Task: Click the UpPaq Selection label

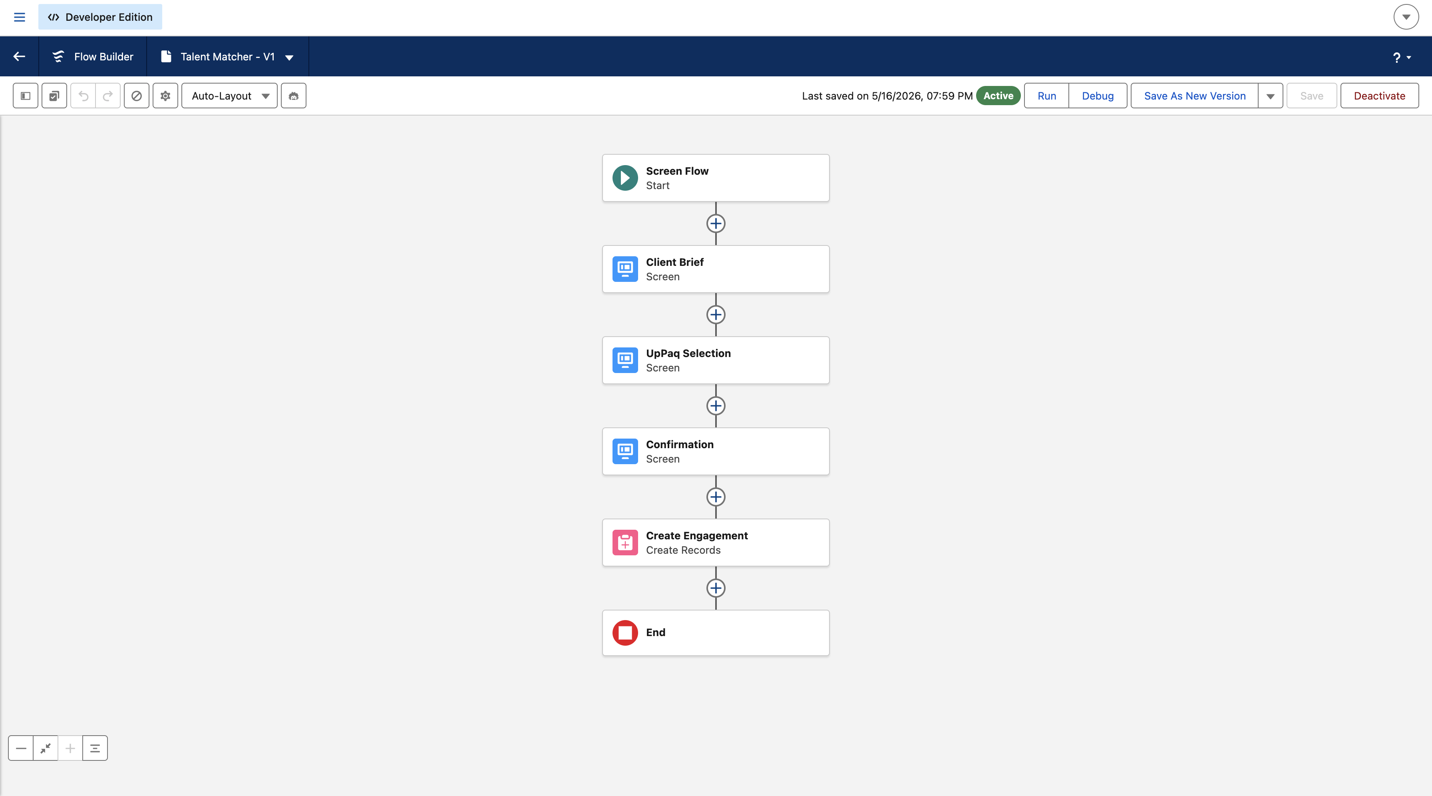Action: tap(688, 353)
